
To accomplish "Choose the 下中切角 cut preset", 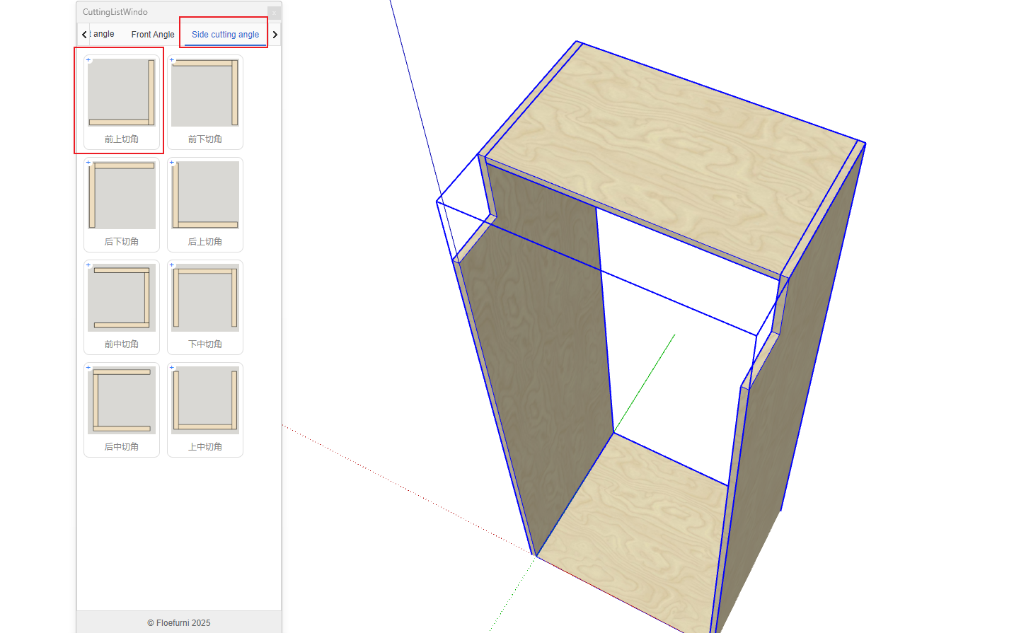I will 205,298.
